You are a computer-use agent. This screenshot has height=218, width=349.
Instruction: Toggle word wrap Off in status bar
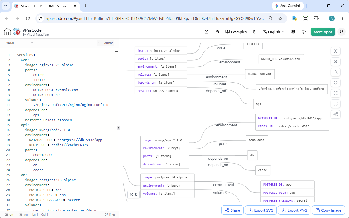(24, 215)
